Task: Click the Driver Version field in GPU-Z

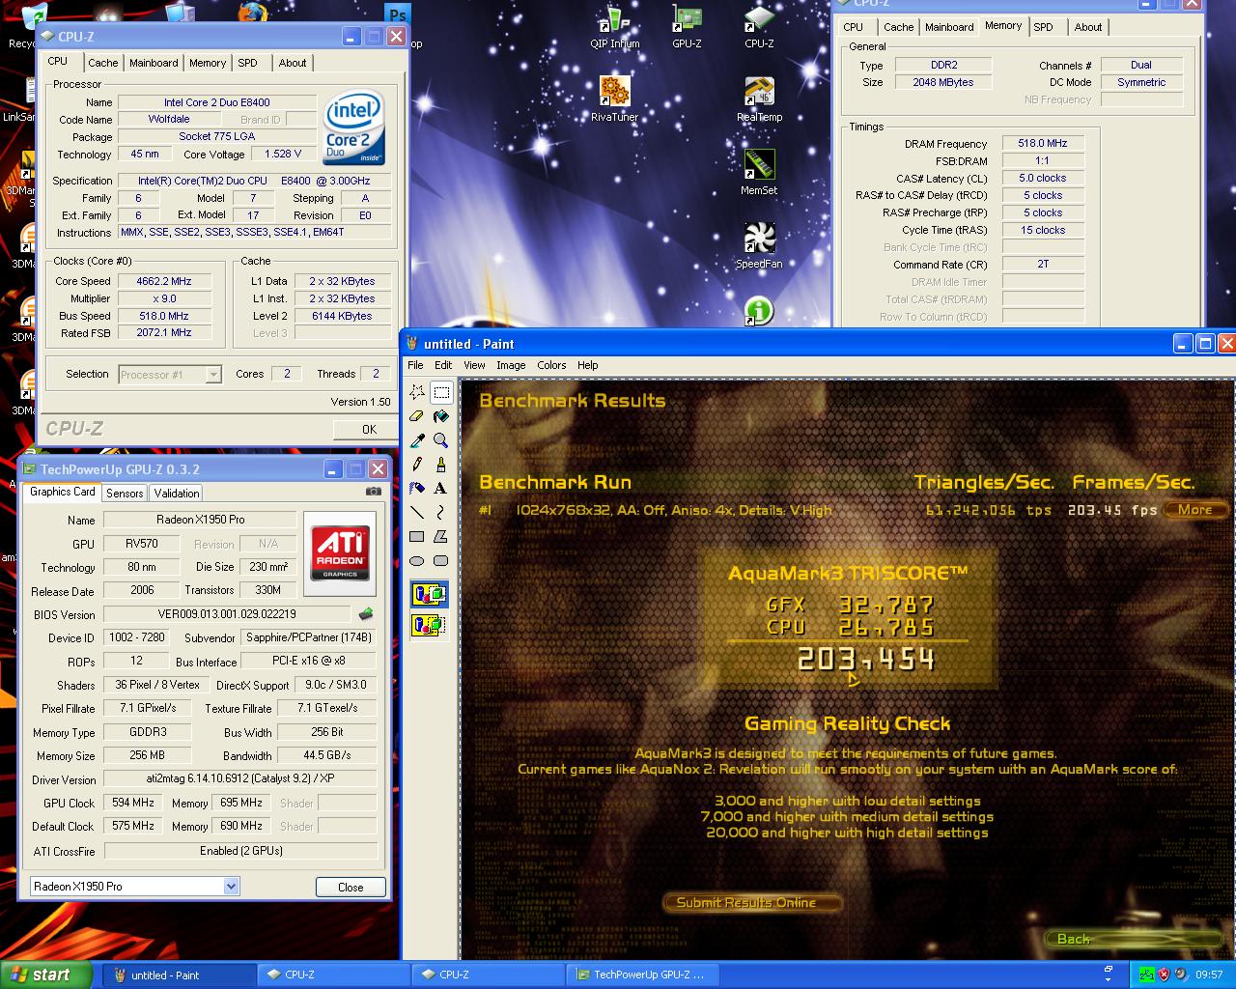Action: 239,778
